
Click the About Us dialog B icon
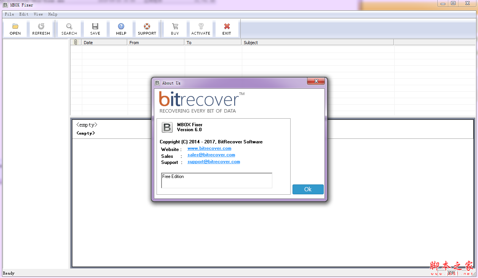tap(157, 83)
